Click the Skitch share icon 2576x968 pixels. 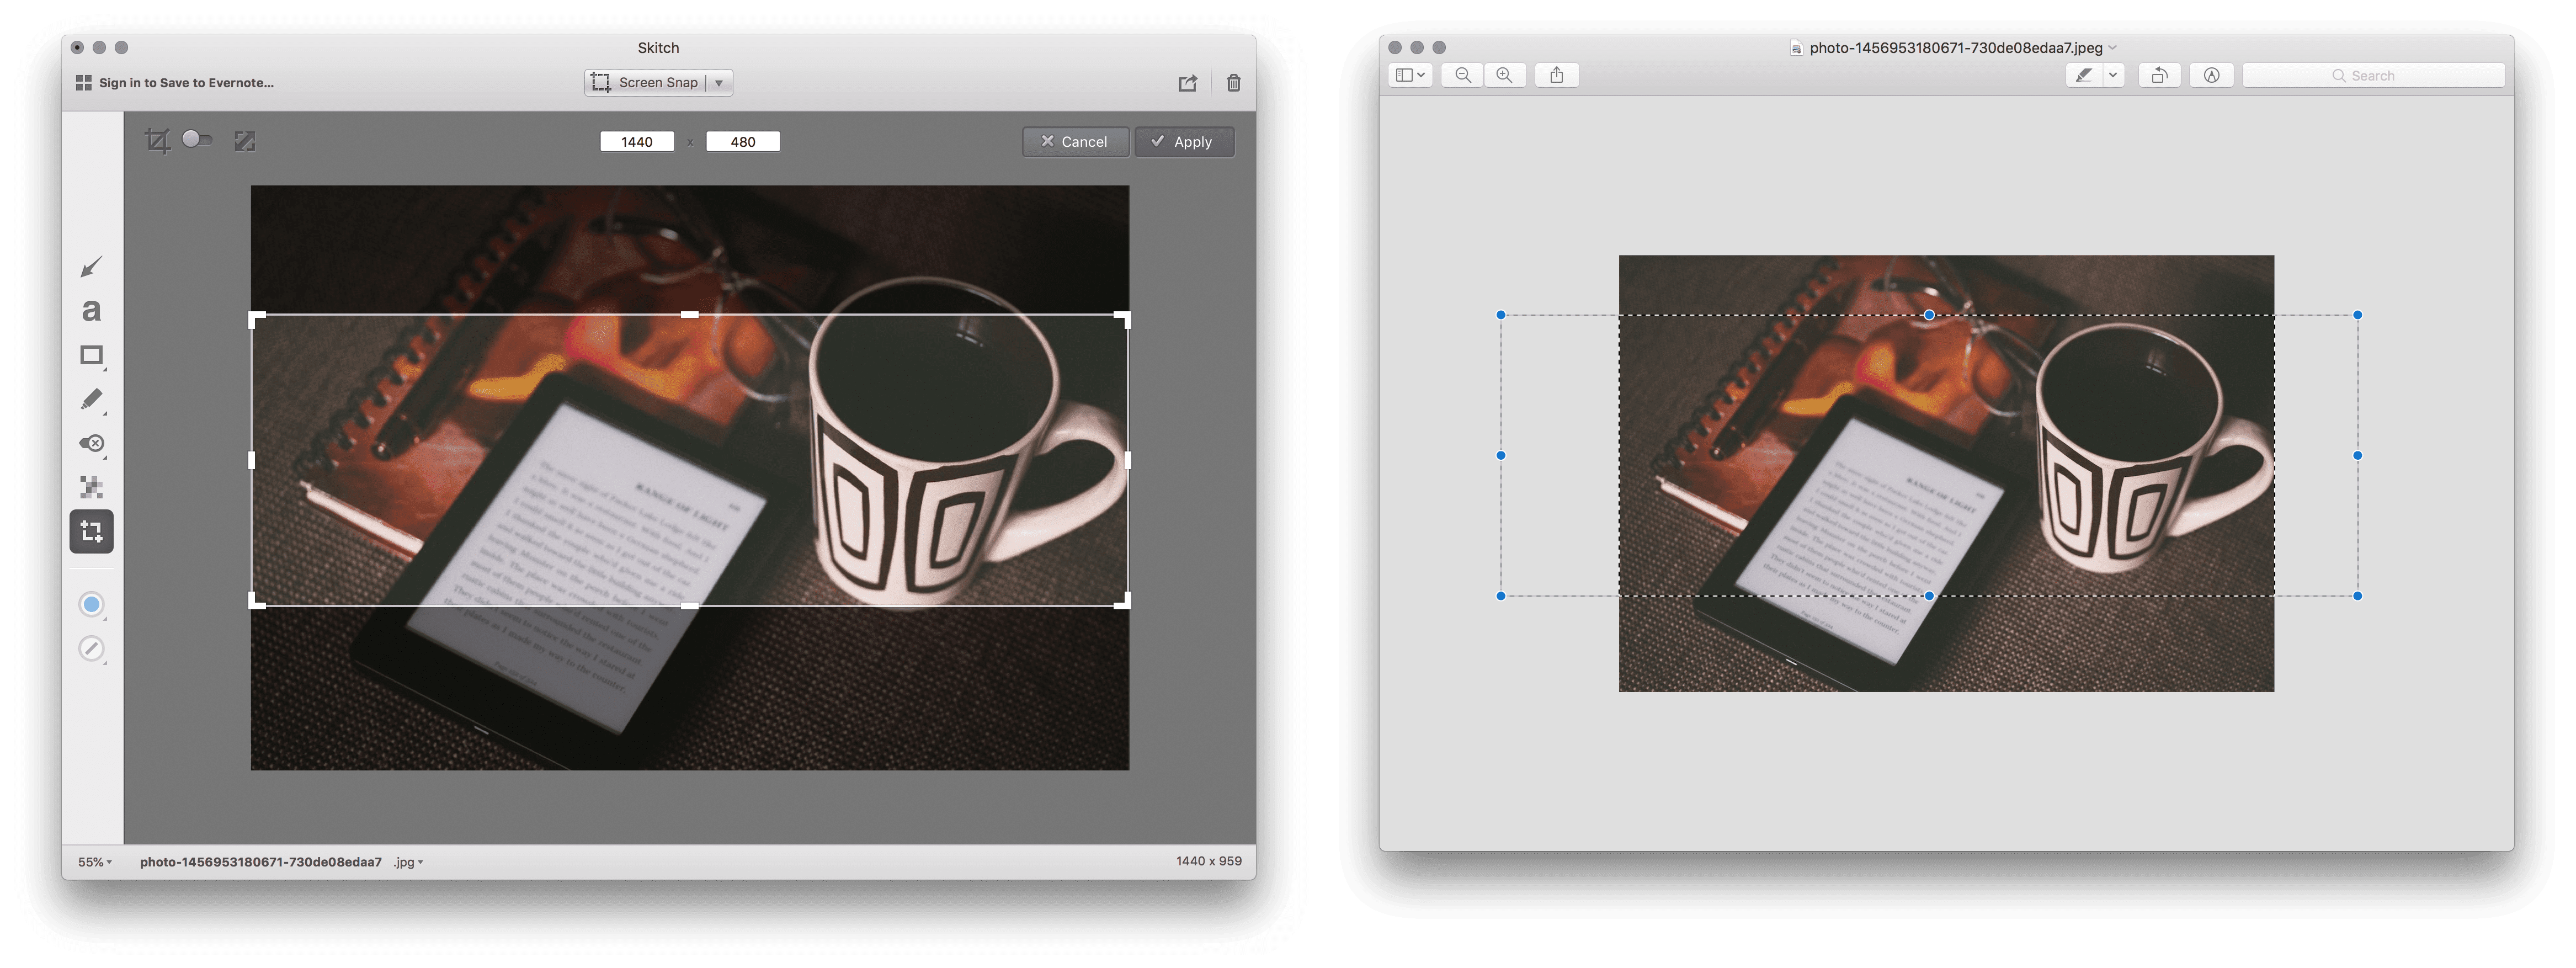click(x=1187, y=83)
